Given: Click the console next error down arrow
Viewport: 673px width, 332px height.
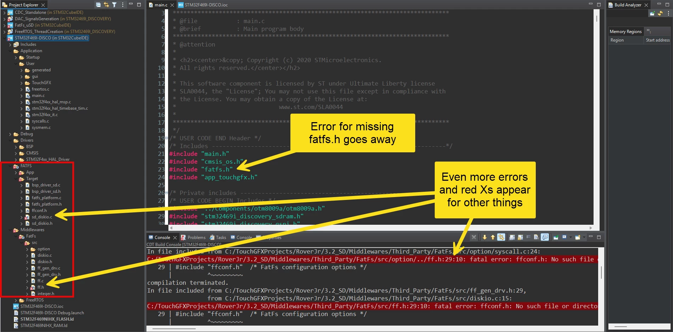Looking at the screenshot, I should click(x=485, y=237).
